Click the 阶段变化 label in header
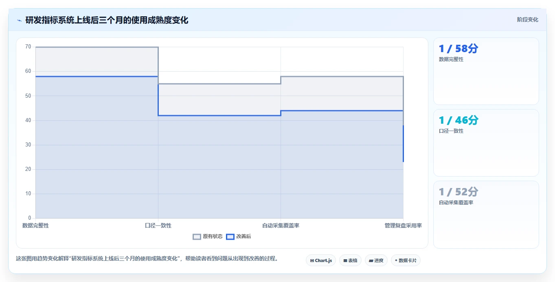The height and width of the screenshot is (282, 555). (x=528, y=20)
